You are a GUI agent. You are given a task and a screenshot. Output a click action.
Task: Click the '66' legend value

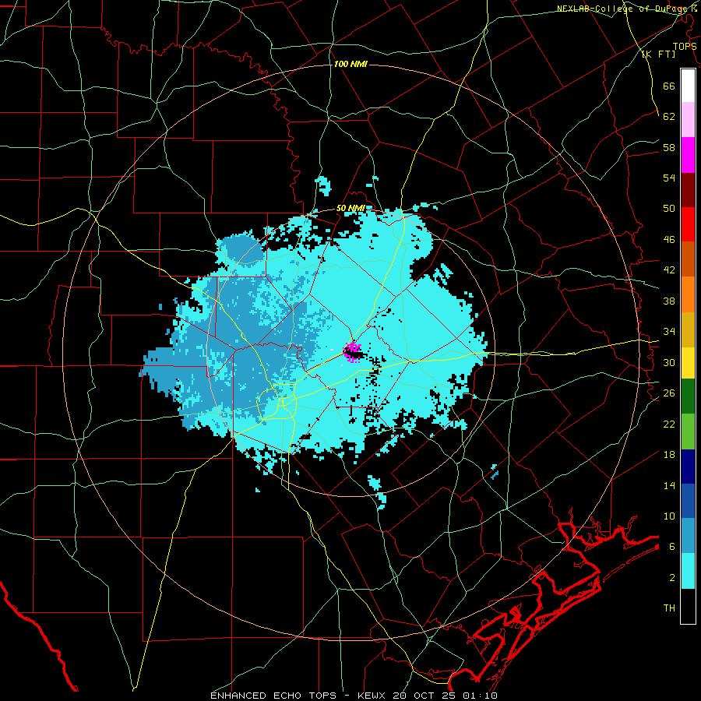pyautogui.click(x=669, y=86)
